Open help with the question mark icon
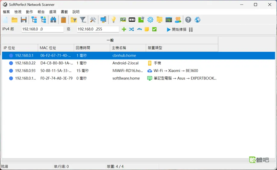The height and width of the screenshot is (170, 277). pyautogui.click(x=188, y=20)
